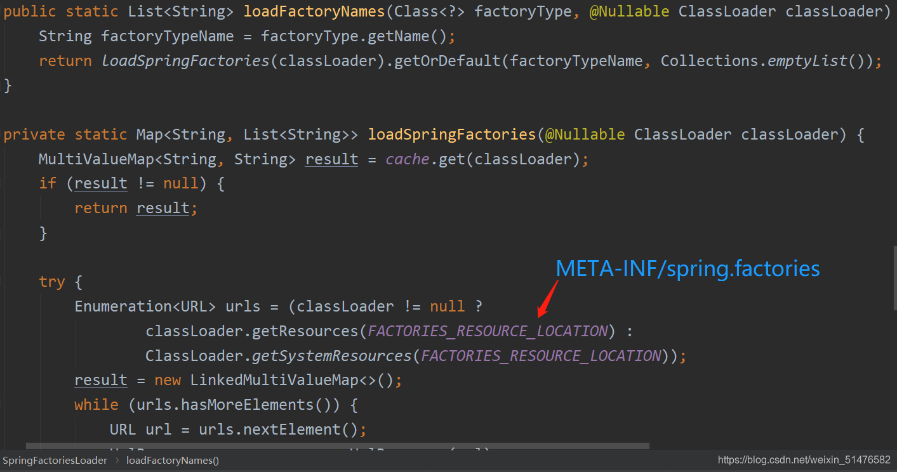Click the 'private' keyword of loadSpringFactories
Viewport: 897px width, 472px height.
[34, 134]
